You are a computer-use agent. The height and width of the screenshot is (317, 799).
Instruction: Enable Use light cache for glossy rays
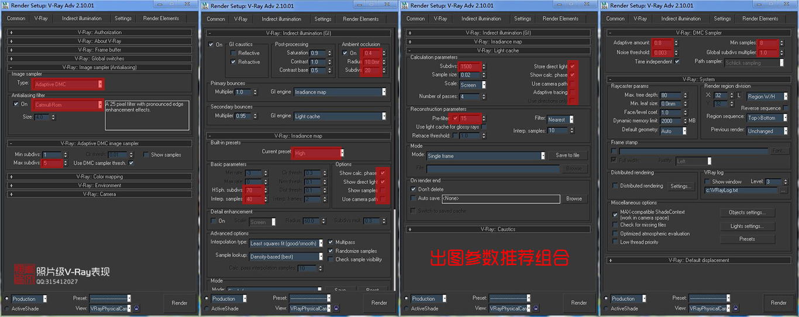point(484,127)
